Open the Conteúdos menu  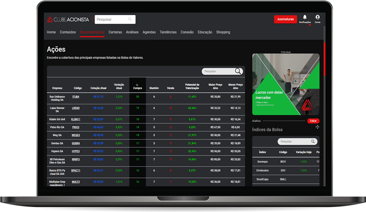tap(68, 32)
